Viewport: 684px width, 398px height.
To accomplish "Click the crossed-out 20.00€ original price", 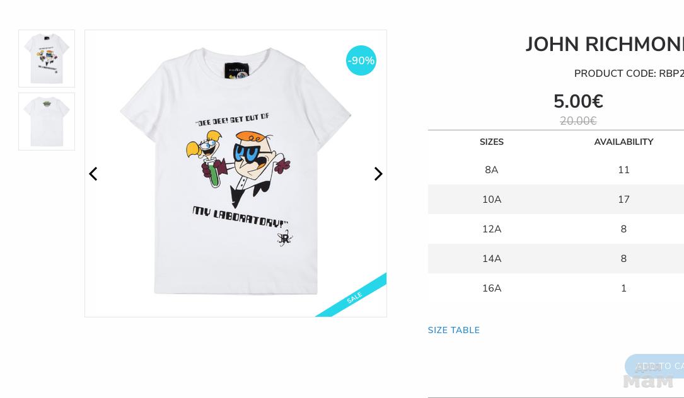I will click(x=579, y=121).
